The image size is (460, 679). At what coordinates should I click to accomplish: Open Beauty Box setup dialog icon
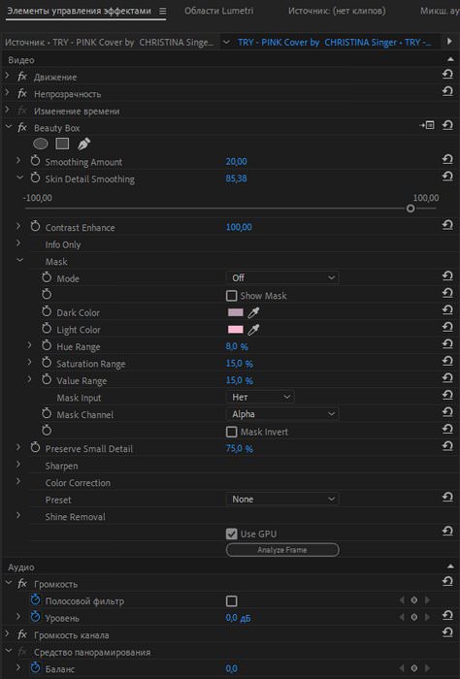click(x=428, y=125)
